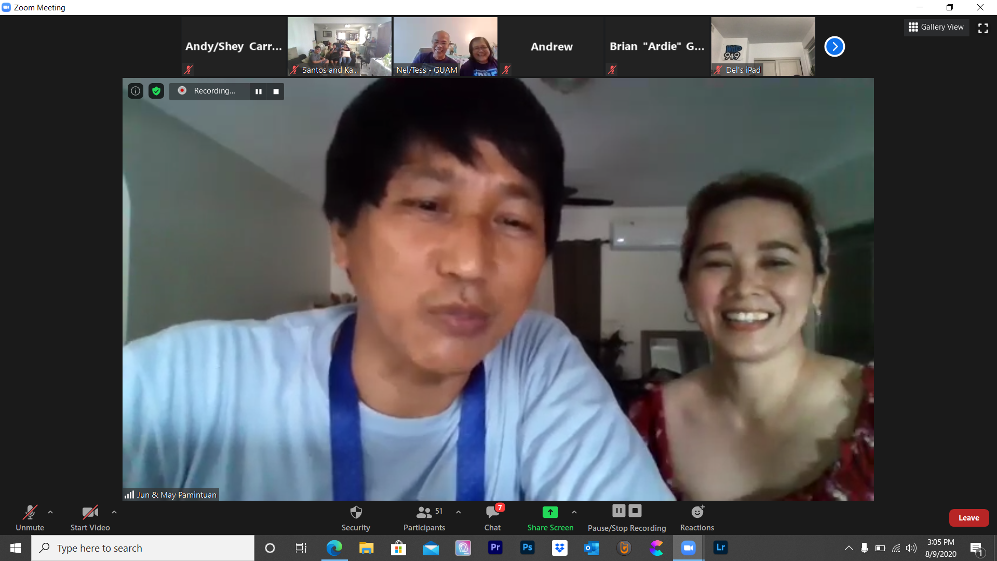Open Lightroom from taskbar
The height and width of the screenshot is (561, 997).
(720, 548)
